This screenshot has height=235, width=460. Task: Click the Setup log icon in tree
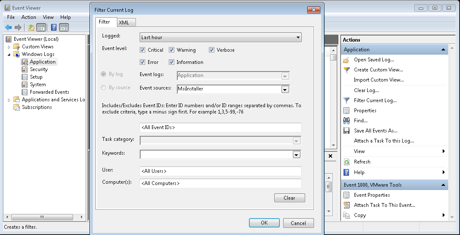click(x=25, y=77)
